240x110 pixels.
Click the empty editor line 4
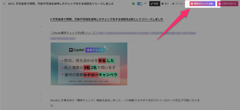(x=125, y=94)
